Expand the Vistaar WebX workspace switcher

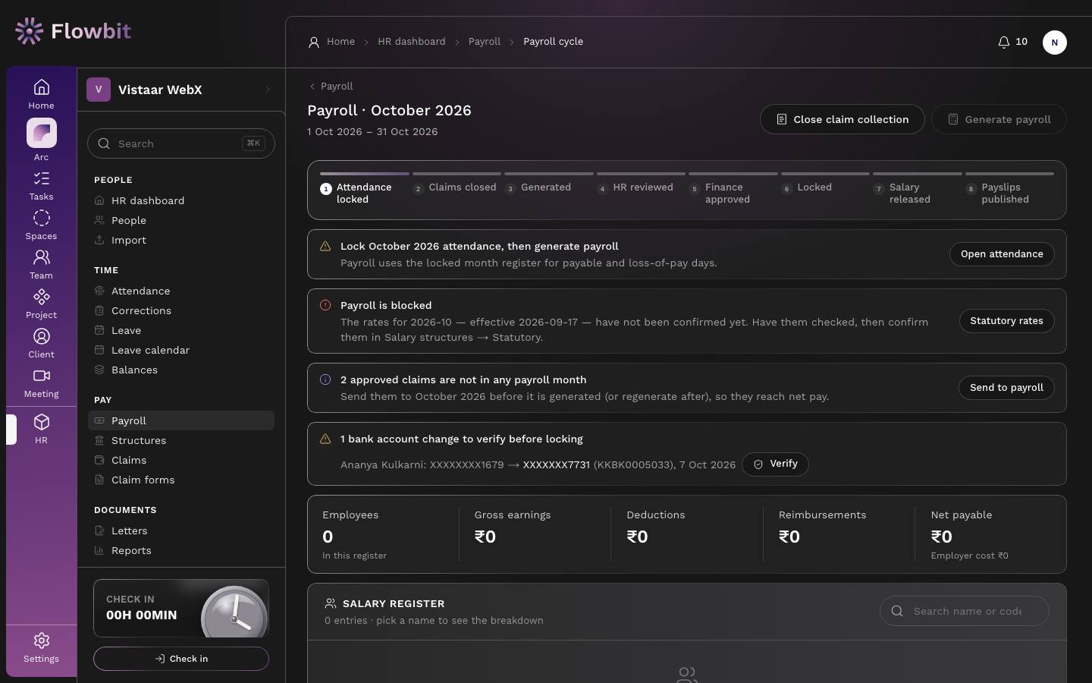(x=180, y=90)
